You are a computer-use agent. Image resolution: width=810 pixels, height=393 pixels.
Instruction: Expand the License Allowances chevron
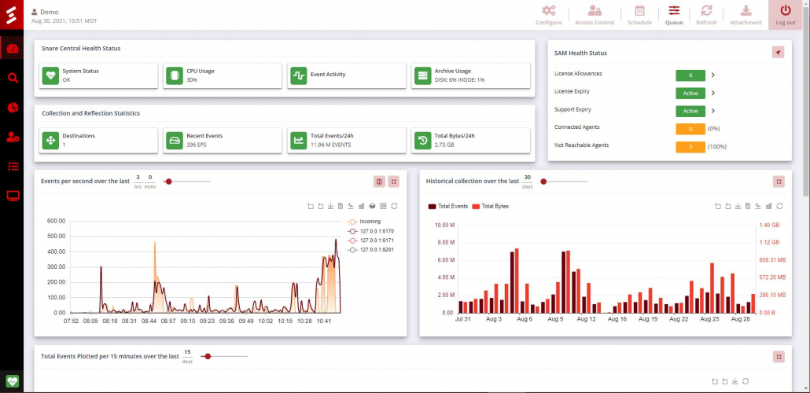point(713,75)
